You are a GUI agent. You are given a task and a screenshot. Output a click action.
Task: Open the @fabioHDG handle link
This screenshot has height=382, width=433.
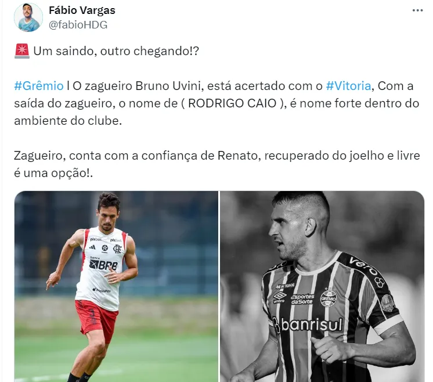pyautogui.click(x=78, y=25)
